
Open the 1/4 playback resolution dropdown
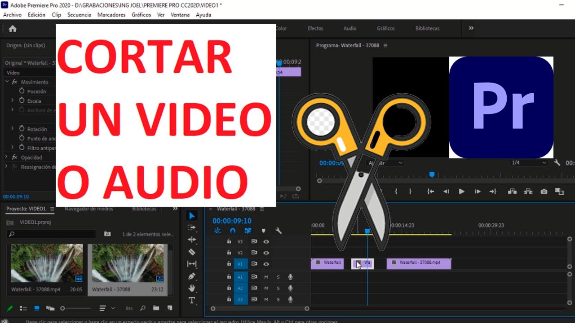[x=529, y=163]
